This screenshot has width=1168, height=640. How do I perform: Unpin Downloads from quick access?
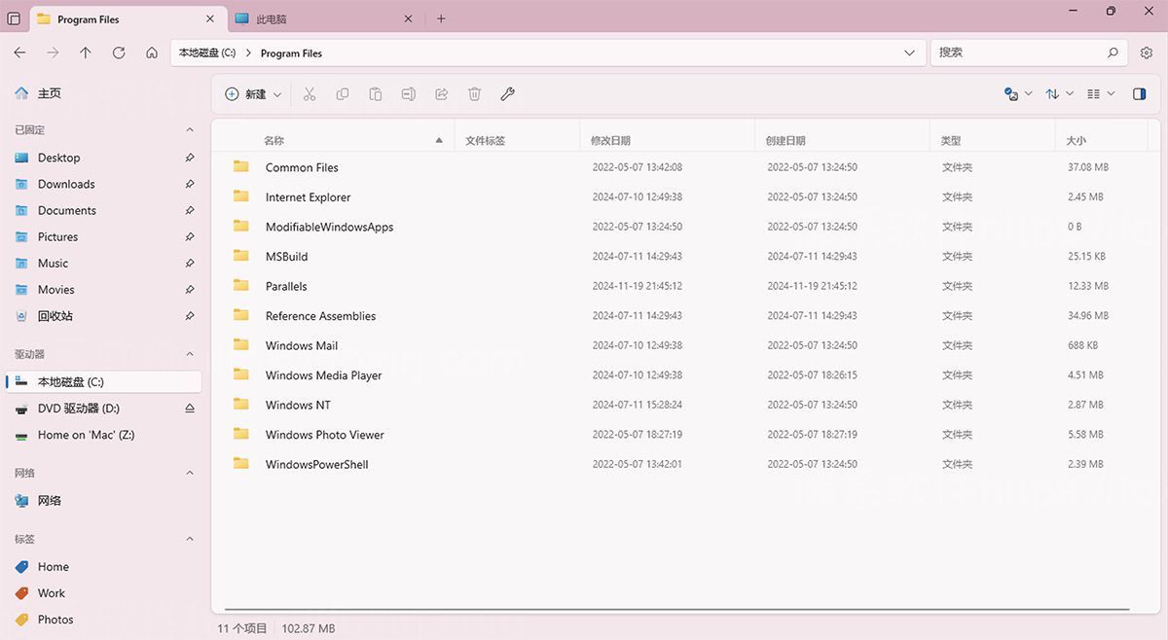coord(191,184)
